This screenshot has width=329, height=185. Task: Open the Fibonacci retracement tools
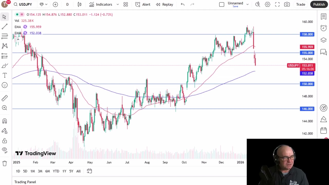[4, 36]
